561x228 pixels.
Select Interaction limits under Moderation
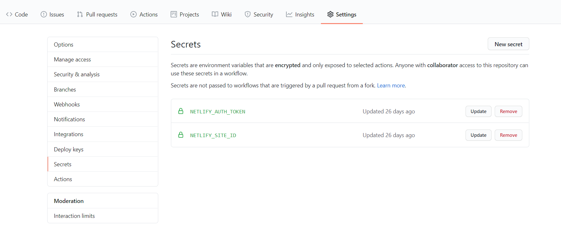pos(74,216)
